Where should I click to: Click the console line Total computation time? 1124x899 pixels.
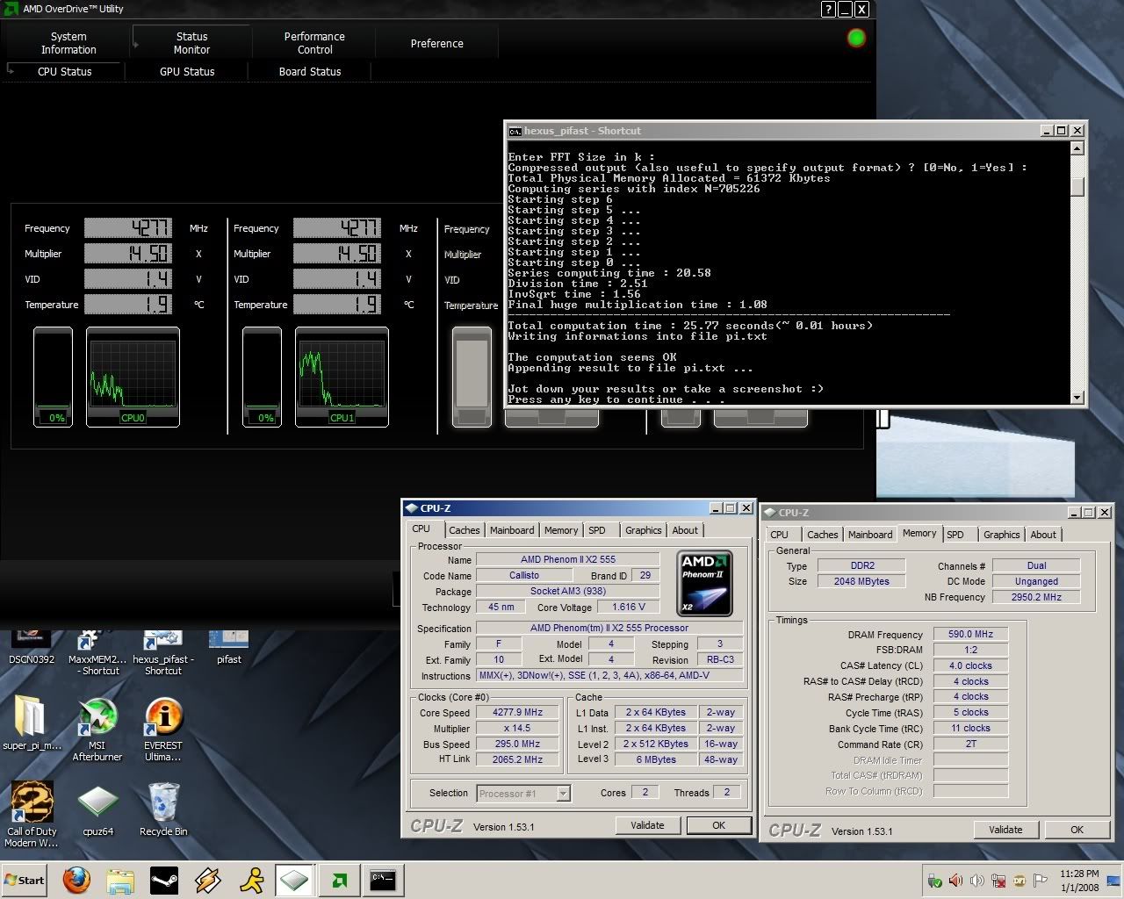[x=690, y=326]
